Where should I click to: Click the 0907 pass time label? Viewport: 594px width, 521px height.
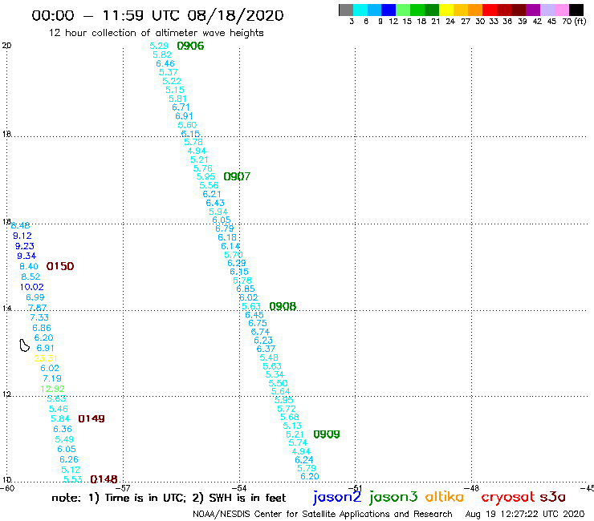(237, 176)
